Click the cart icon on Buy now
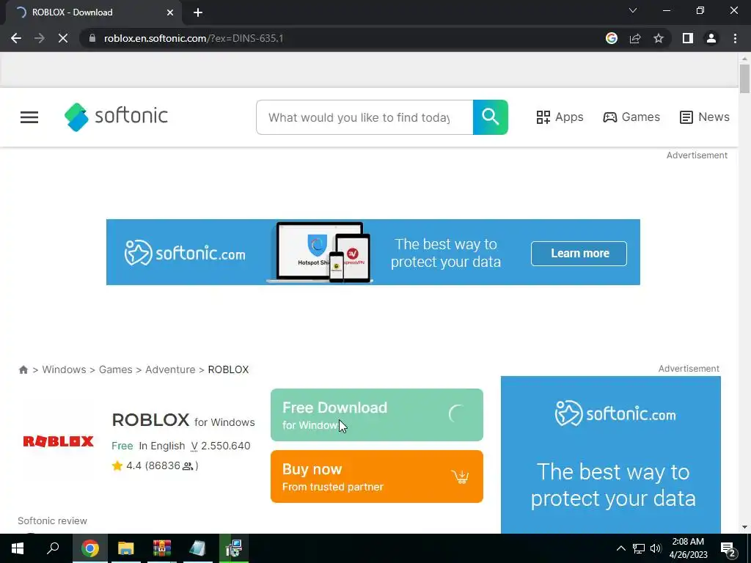Image resolution: width=751 pixels, height=563 pixels. tap(461, 476)
